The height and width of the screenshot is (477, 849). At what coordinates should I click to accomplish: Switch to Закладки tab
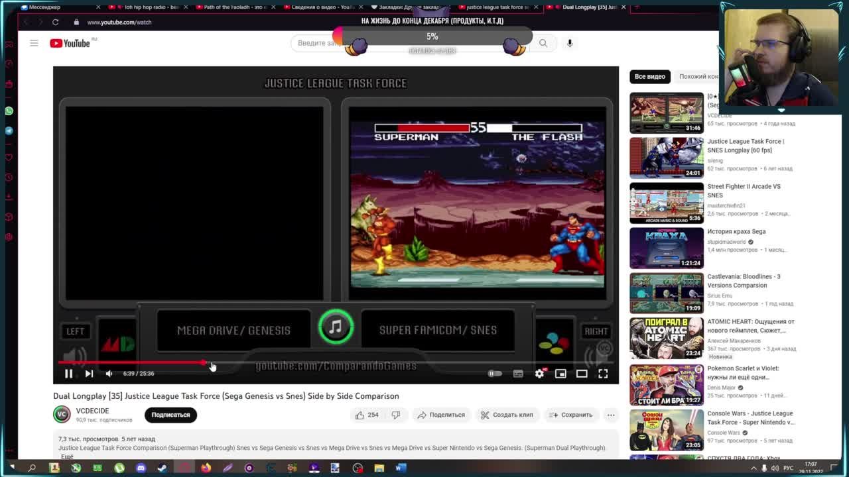coord(409,7)
